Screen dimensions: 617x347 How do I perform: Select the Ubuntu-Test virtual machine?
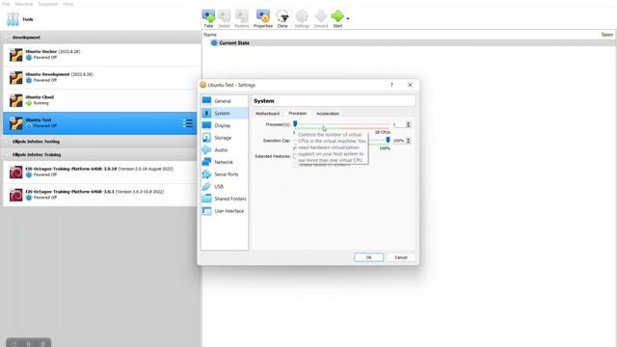coord(101,123)
